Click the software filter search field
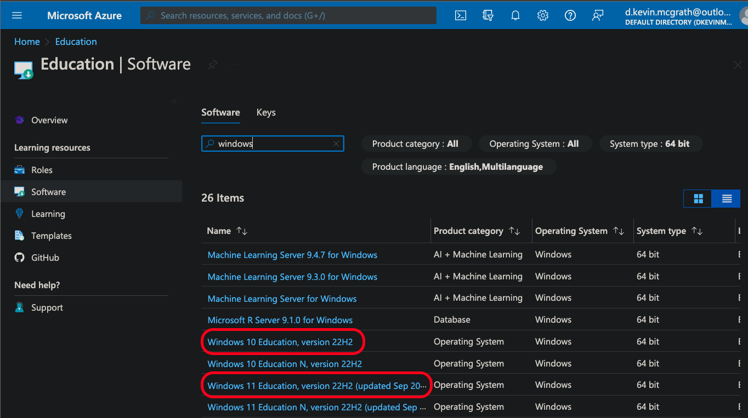 pyautogui.click(x=273, y=144)
